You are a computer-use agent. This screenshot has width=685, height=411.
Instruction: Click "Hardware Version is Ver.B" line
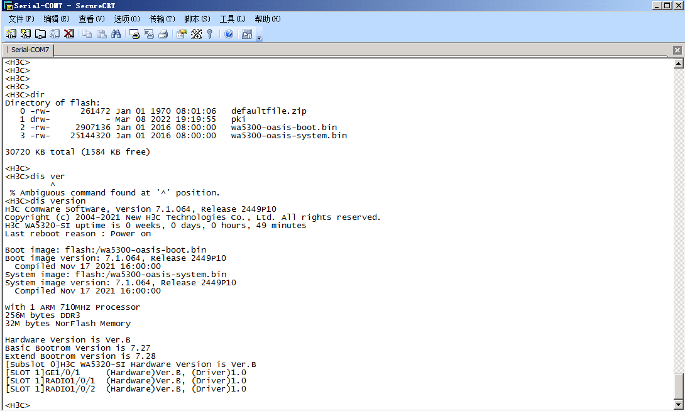pyautogui.click(x=68, y=340)
